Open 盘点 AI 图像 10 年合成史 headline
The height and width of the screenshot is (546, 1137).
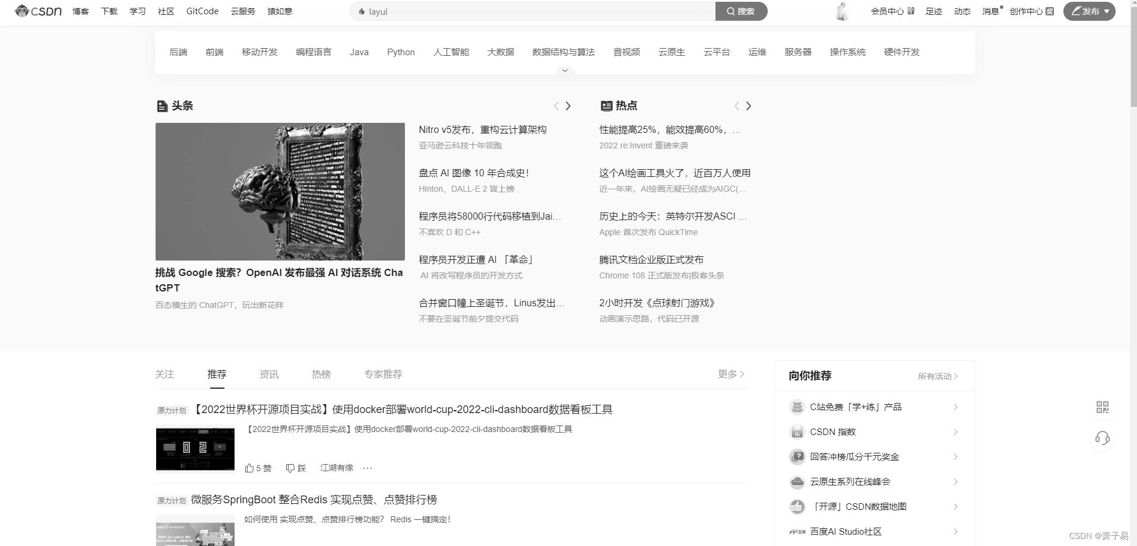pos(474,173)
